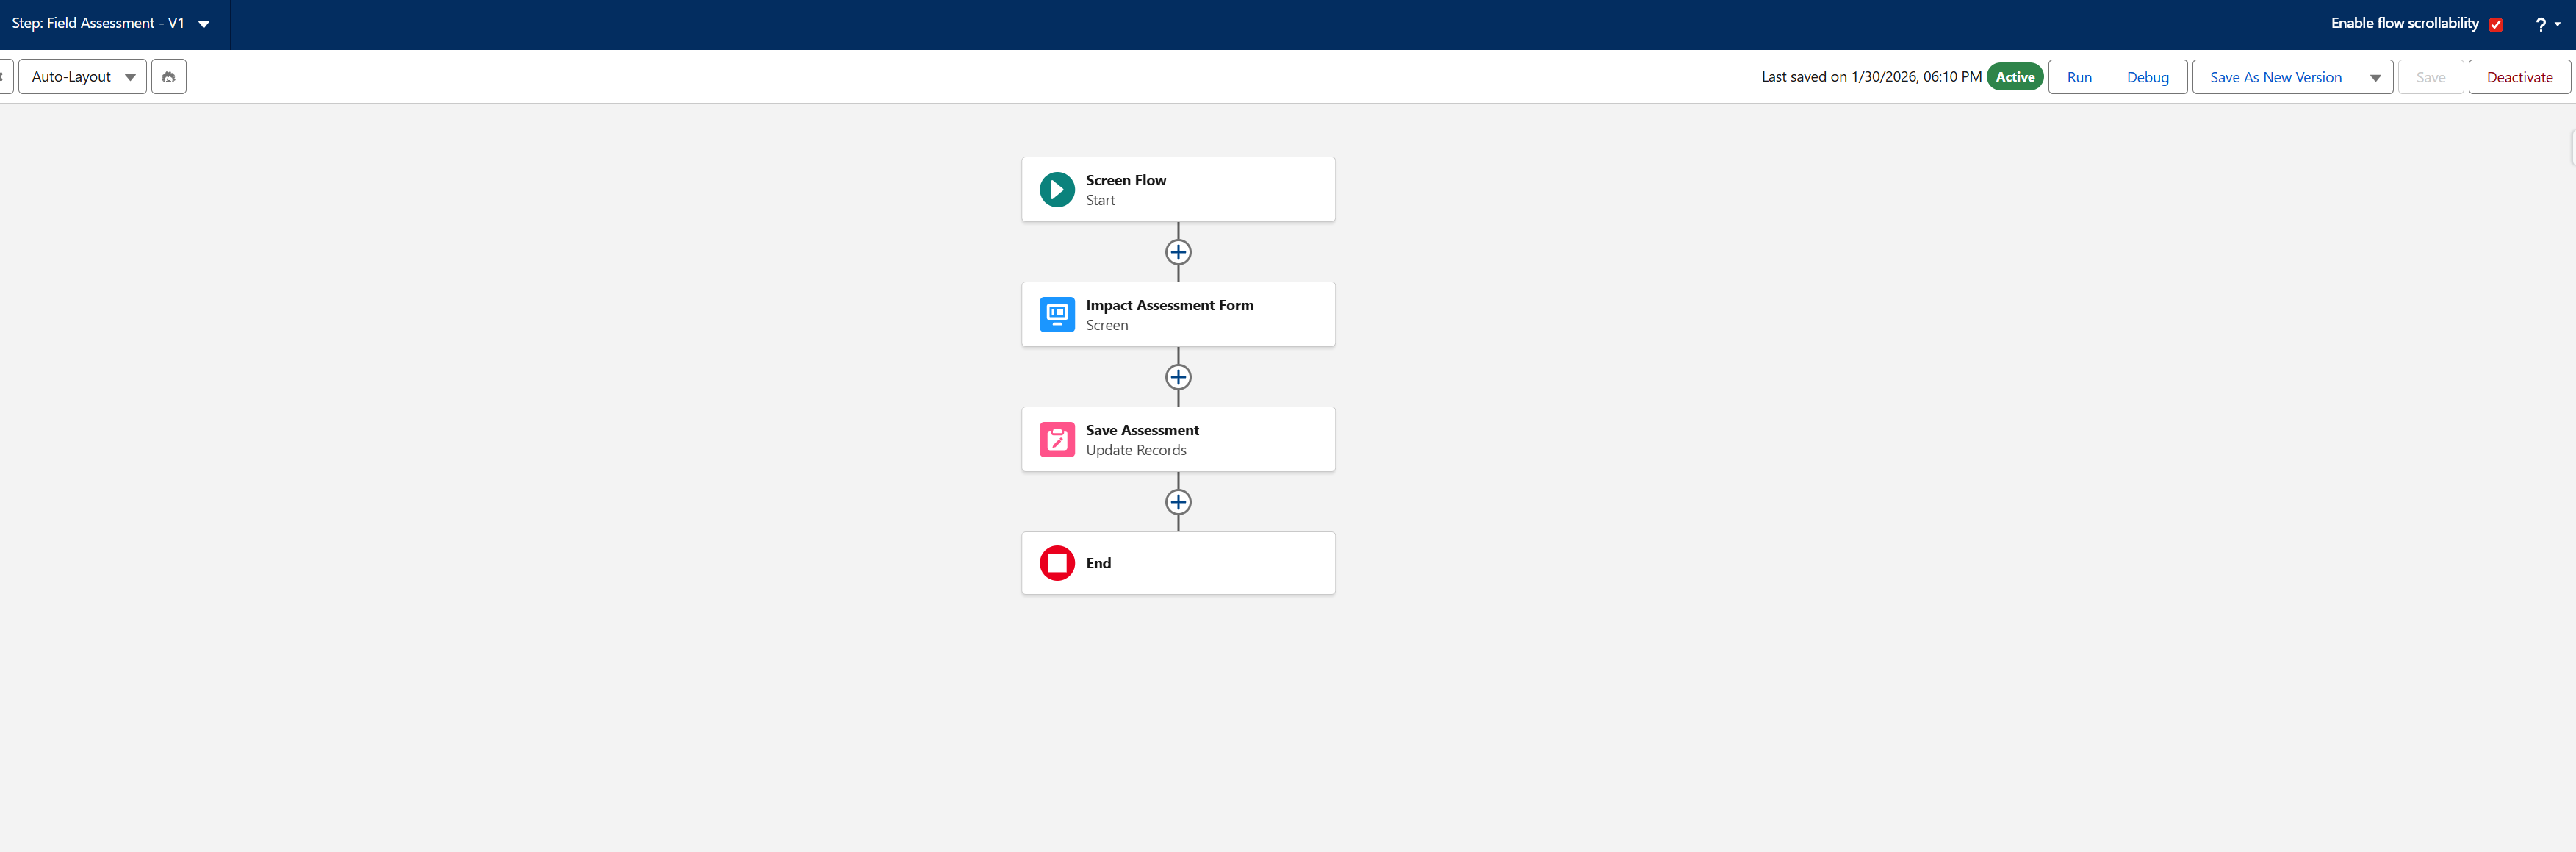
Task: Toggle Enable flow scrollability checkbox
Action: pyautogui.click(x=2496, y=24)
